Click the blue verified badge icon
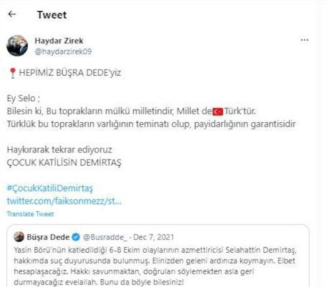329x287 pixels. (x=76, y=237)
